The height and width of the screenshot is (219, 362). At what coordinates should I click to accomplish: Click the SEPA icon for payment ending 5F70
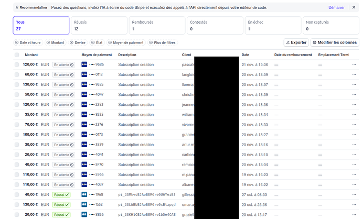85,165
